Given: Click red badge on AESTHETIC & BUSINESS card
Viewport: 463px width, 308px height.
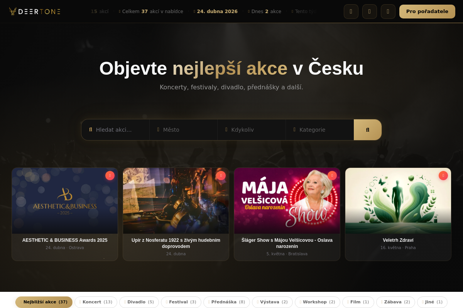Looking at the screenshot, I should click(110, 176).
